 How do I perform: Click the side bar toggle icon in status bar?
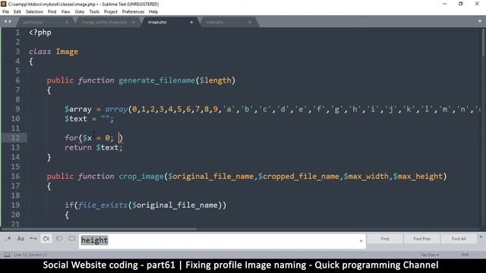[7, 255]
